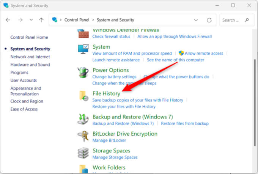Click the Work Folders icon
This screenshot has width=258, height=174.
coord(84,169)
